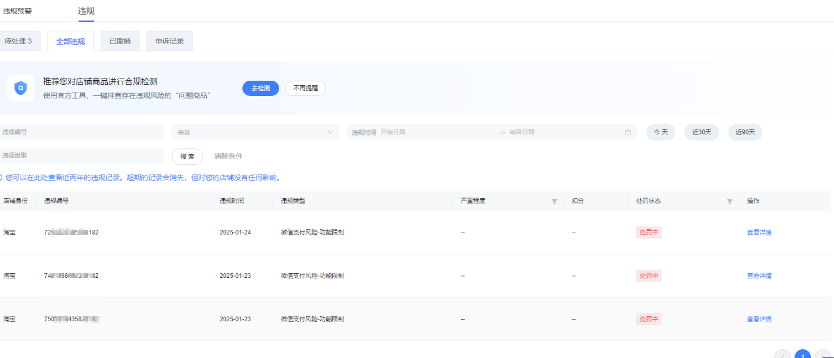Switch to the 申诉记录 tab
The height and width of the screenshot is (358, 834).
[170, 41]
